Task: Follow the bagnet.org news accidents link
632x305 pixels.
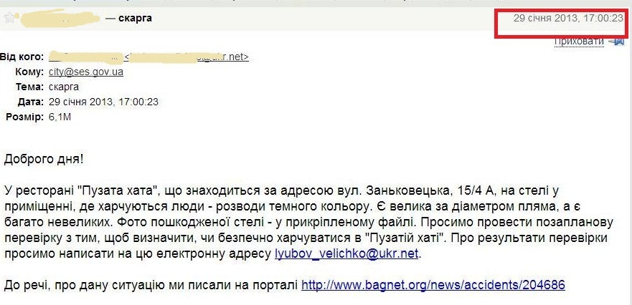Action: (433, 285)
